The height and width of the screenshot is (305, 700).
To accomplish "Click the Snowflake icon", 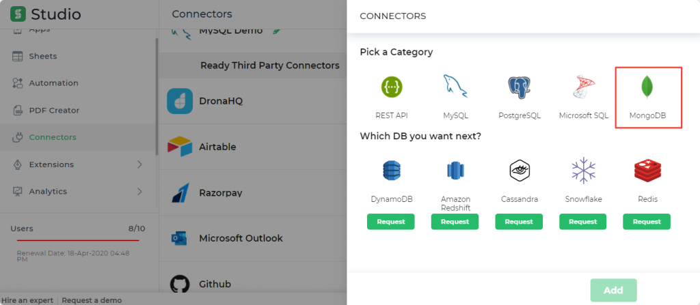I will click(584, 171).
